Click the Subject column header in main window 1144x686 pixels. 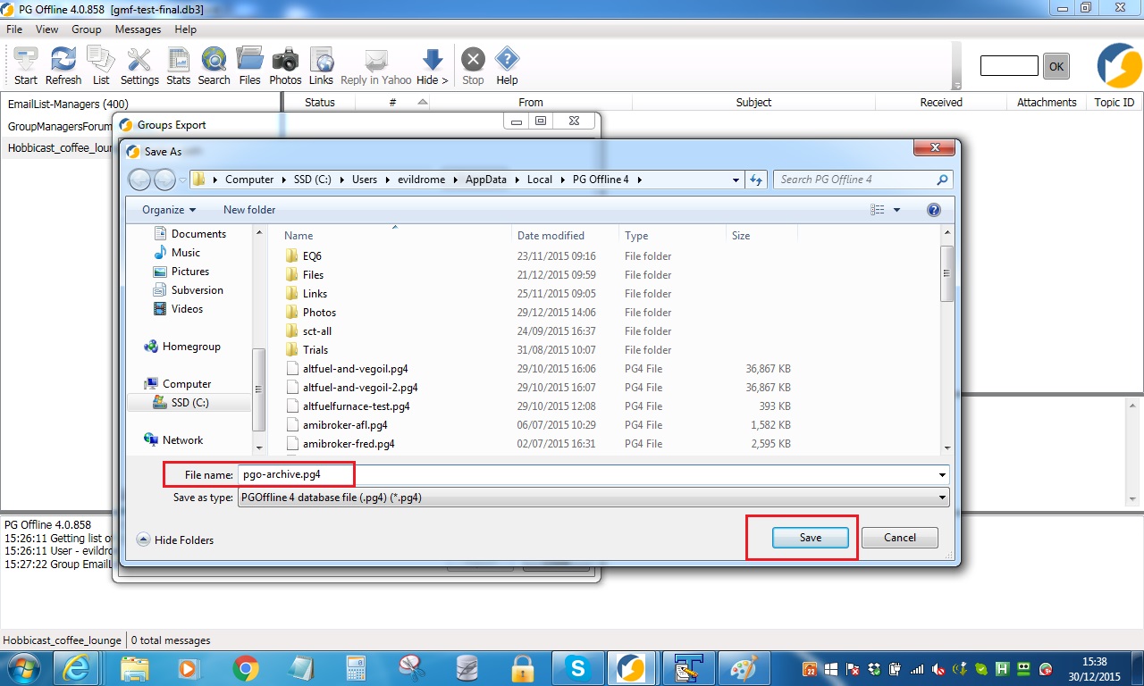pyautogui.click(x=753, y=103)
